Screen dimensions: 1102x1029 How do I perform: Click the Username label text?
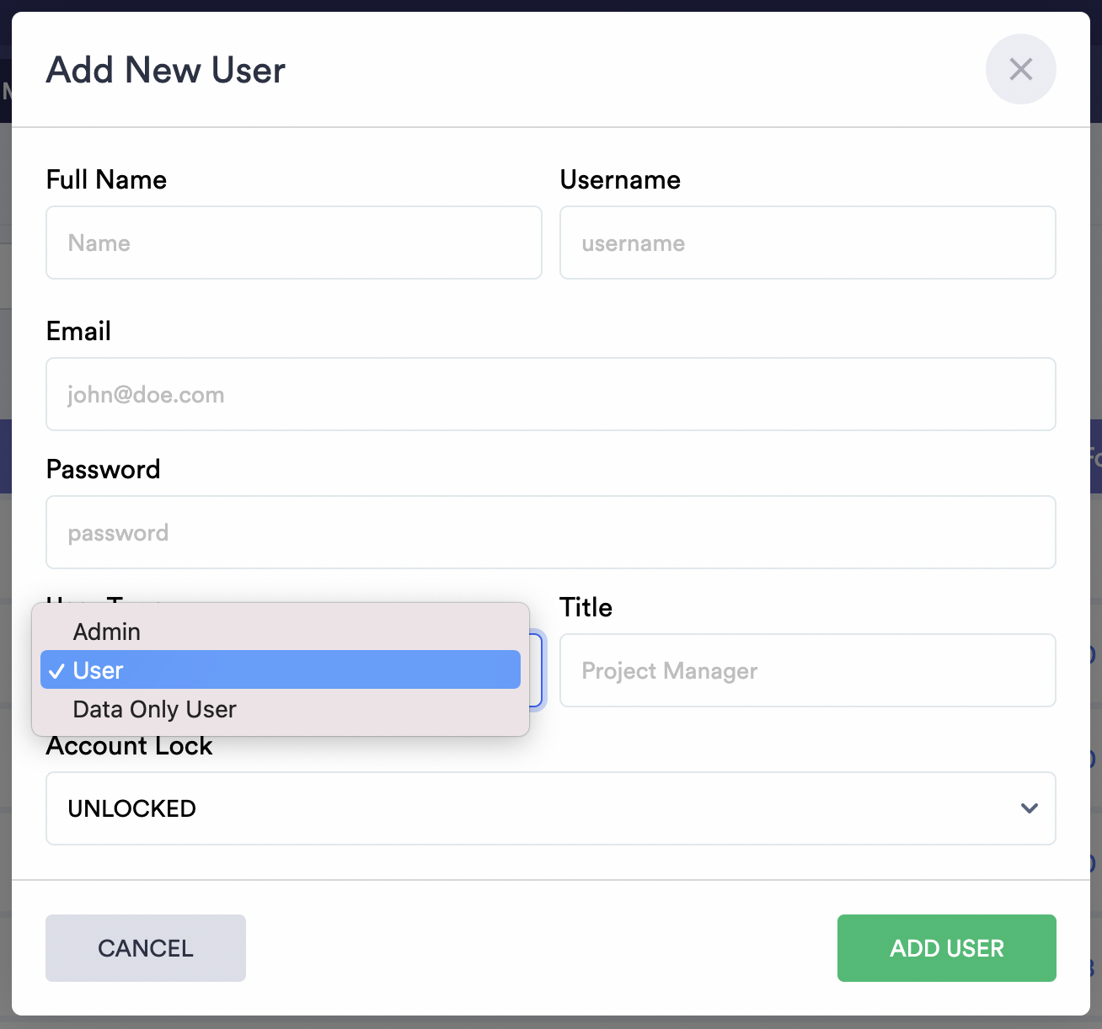point(620,179)
